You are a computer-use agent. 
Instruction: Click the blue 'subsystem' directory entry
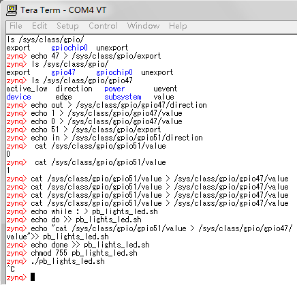pos(123,97)
